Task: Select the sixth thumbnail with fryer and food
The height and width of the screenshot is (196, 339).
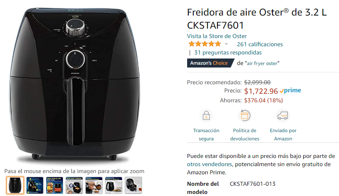Action: coord(114,185)
